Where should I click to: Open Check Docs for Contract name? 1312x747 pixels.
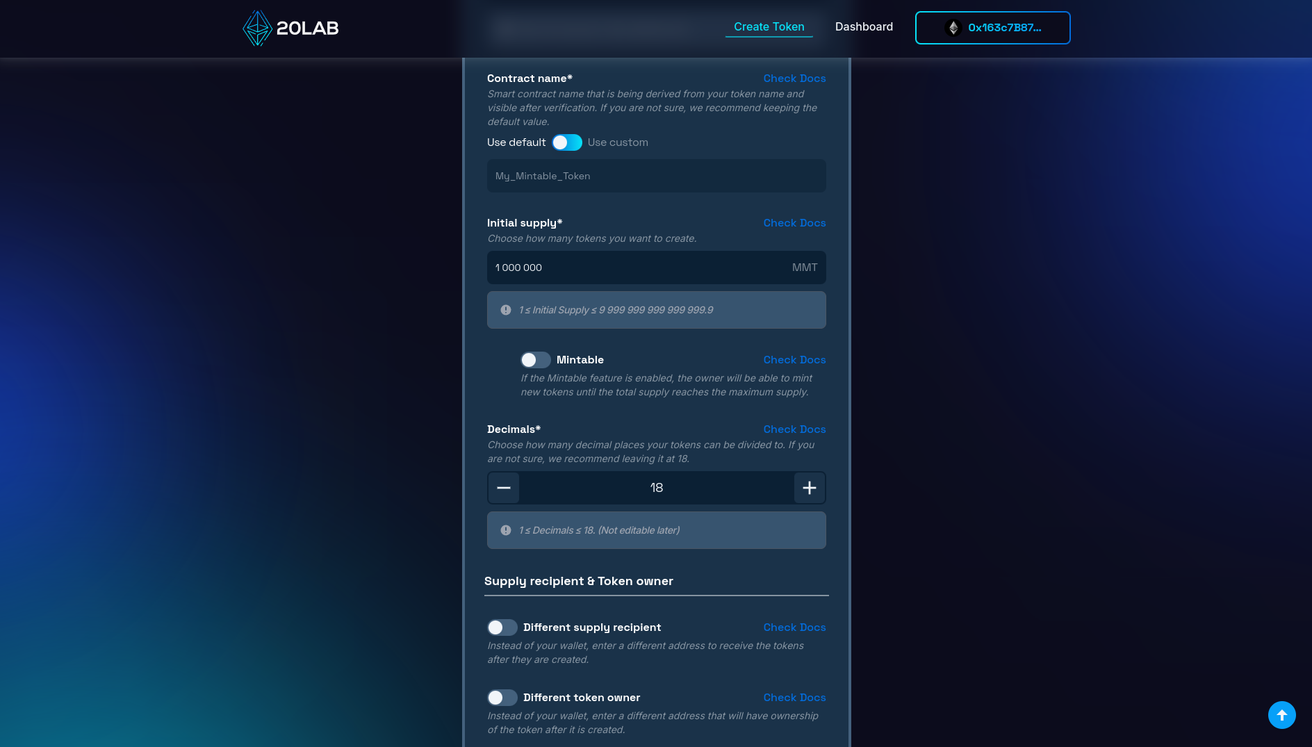[794, 79]
